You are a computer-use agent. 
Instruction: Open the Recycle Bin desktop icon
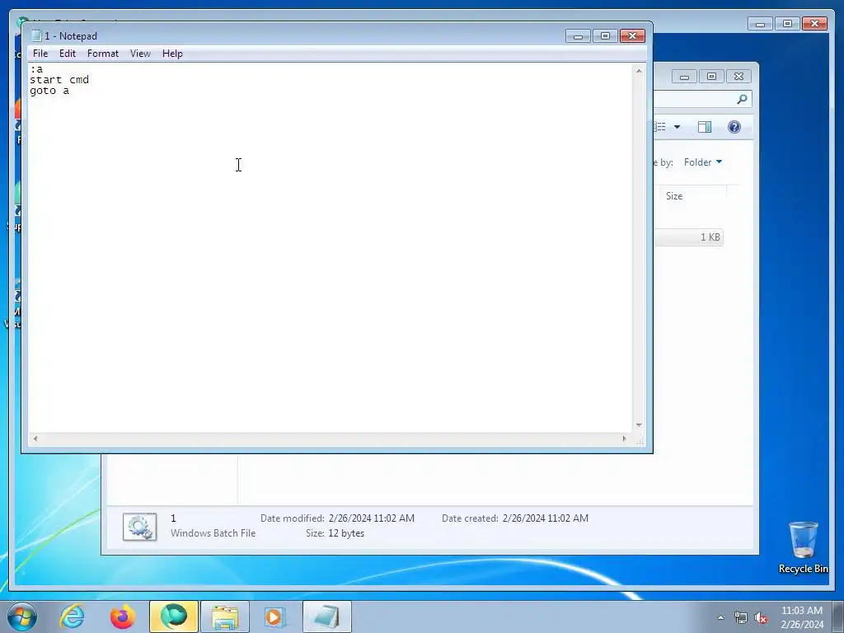(x=803, y=547)
